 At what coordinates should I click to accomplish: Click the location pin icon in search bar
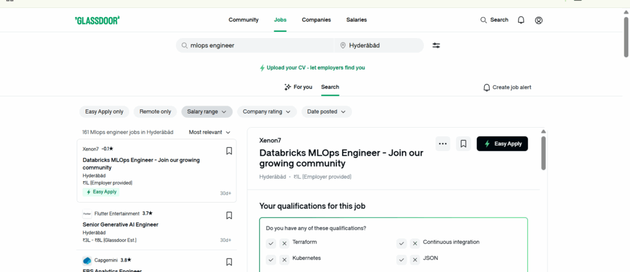pyautogui.click(x=343, y=45)
